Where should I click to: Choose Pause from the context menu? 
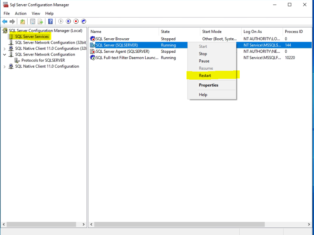coord(212,61)
